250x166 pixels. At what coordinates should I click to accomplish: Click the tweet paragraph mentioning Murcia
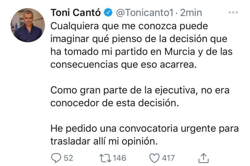142,45
